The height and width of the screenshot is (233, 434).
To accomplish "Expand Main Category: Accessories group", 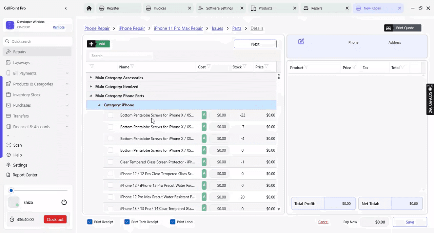I will [x=91, y=78].
